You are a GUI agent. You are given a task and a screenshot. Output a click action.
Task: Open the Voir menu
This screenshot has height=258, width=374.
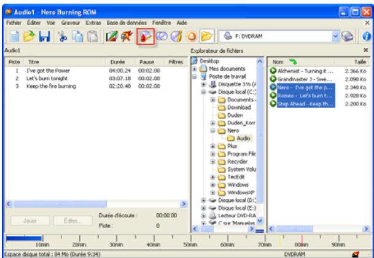(x=50, y=23)
